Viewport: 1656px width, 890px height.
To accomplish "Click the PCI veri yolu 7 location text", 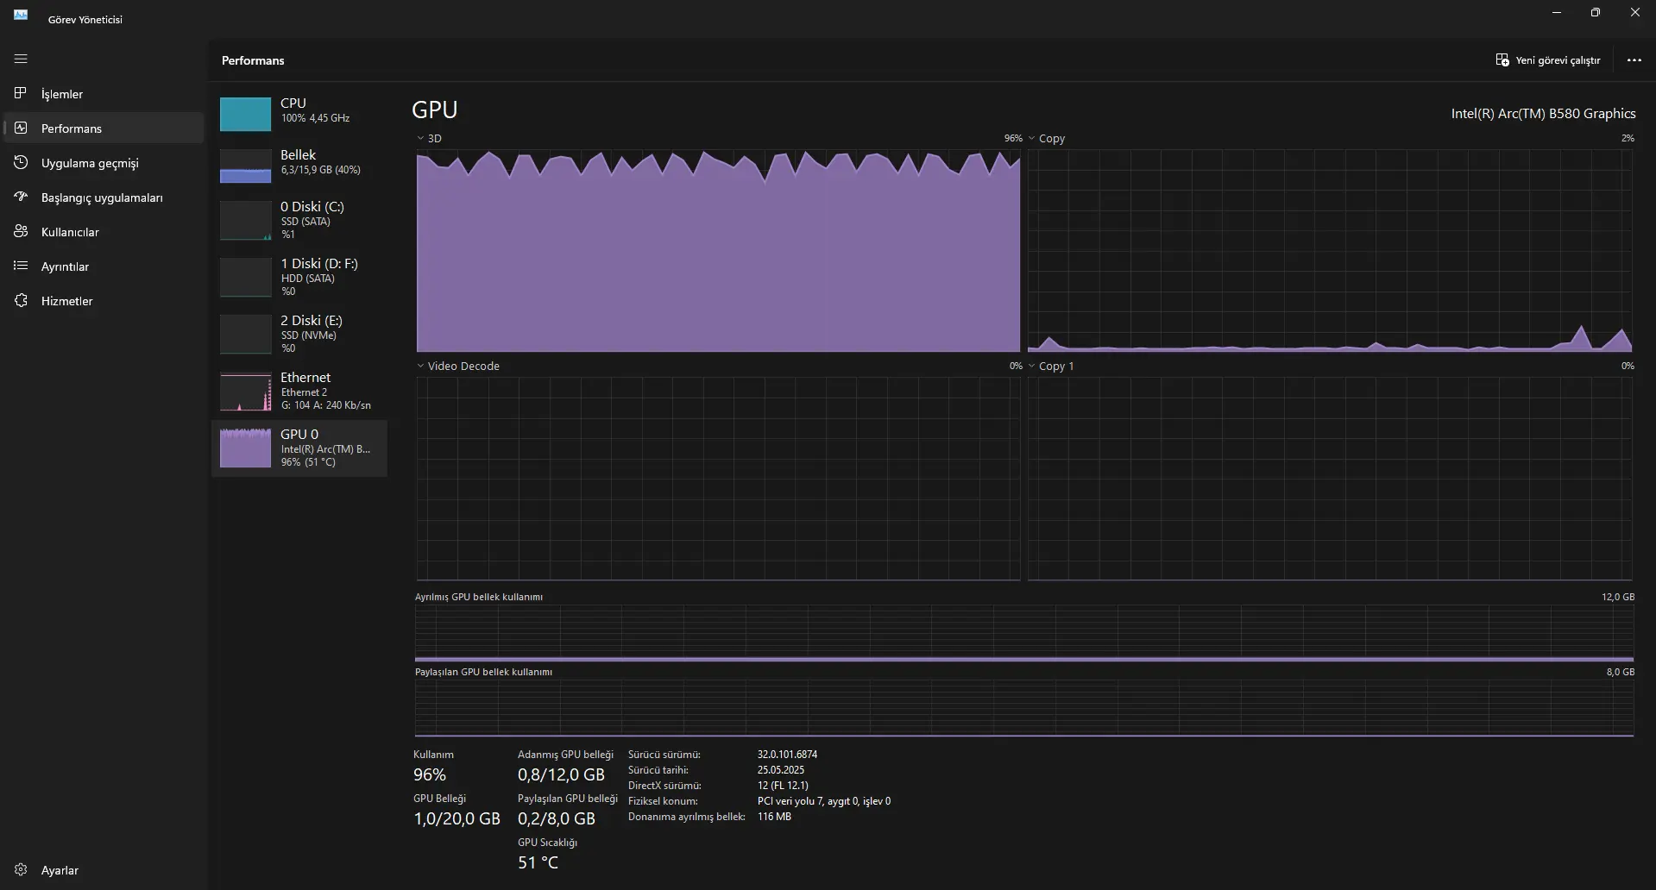I will coord(824,801).
